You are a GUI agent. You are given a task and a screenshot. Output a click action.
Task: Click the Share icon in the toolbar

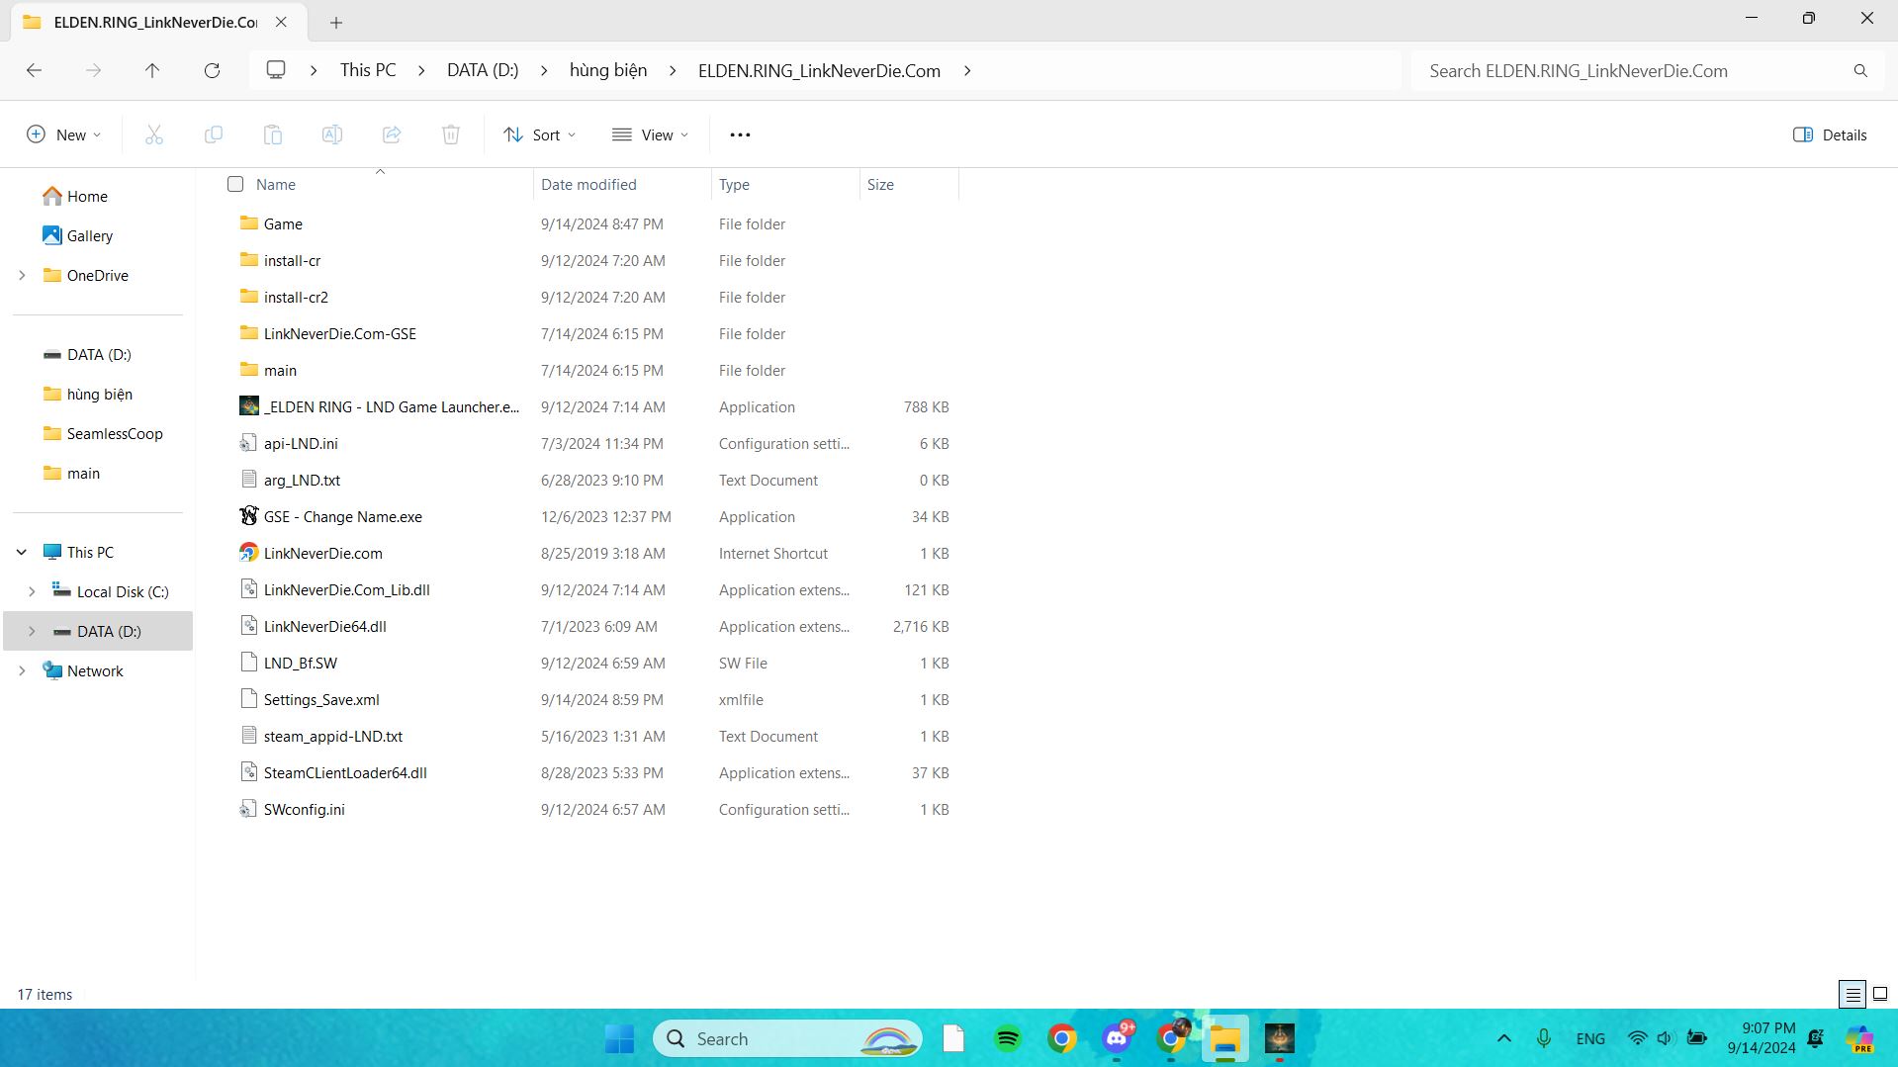(392, 134)
